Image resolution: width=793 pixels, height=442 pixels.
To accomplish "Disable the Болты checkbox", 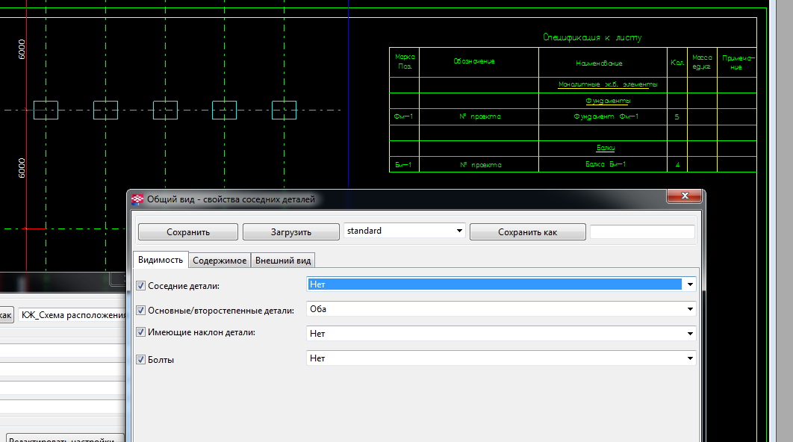I will tap(140, 359).
